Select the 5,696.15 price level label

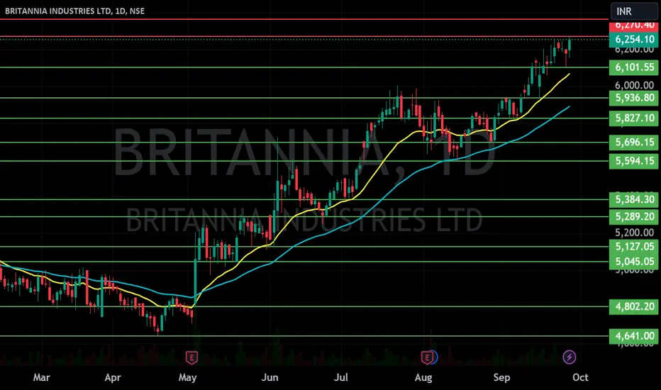tap(633, 143)
